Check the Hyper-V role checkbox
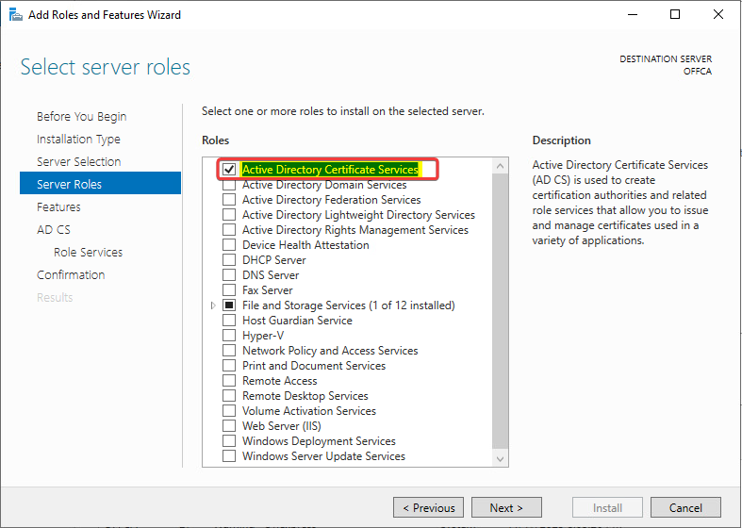The width and height of the screenshot is (742, 528). point(229,336)
